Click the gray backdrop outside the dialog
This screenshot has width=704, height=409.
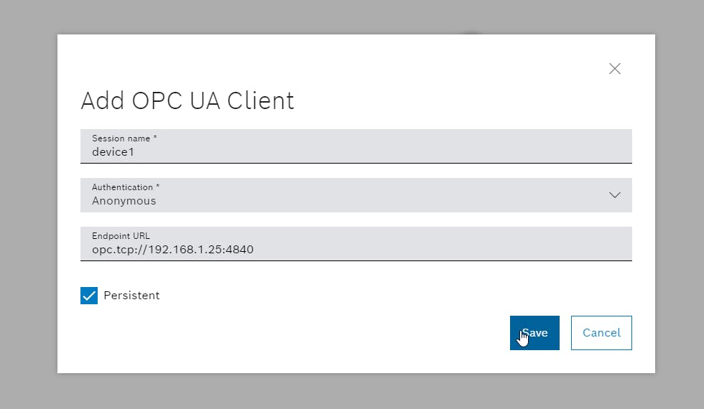29,204
